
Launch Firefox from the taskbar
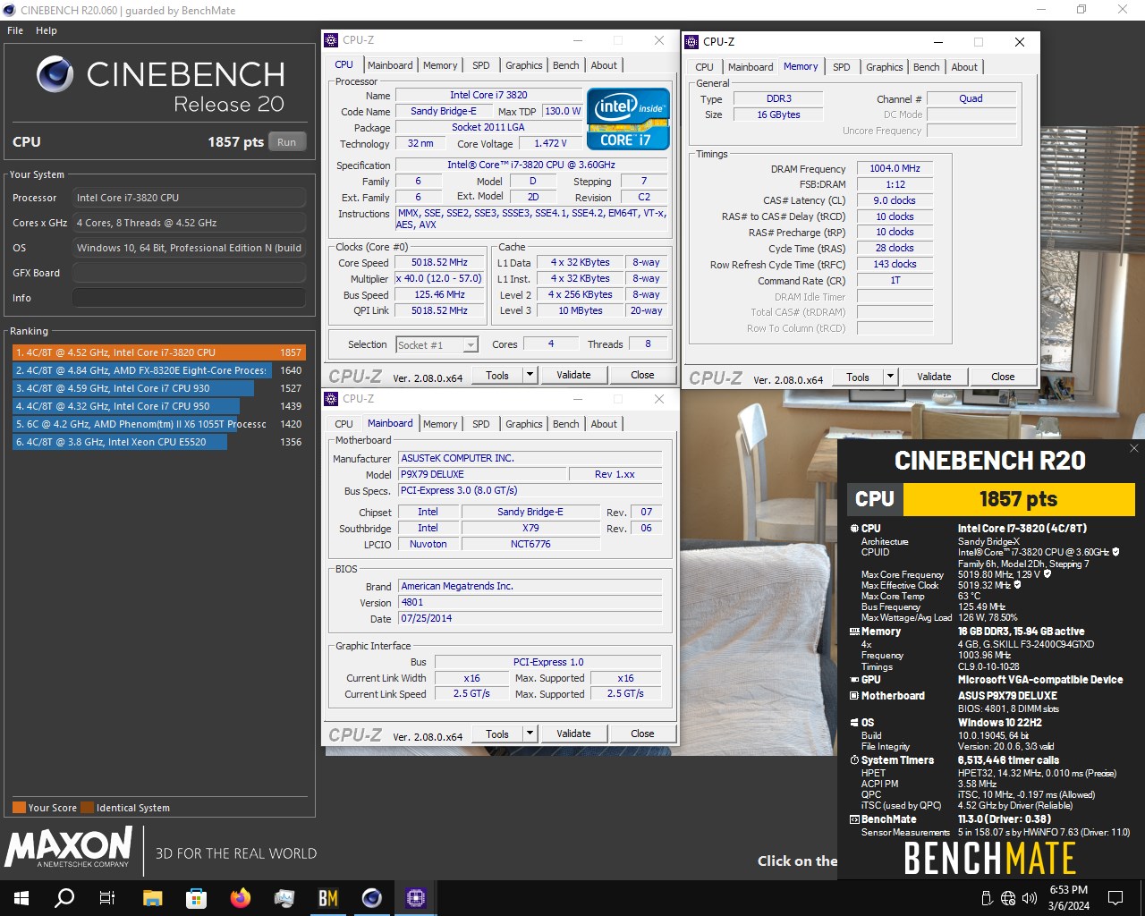(240, 897)
